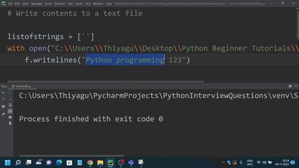
Task: Click the comment line 'Write contents to a text file'
Action: coord(75,14)
